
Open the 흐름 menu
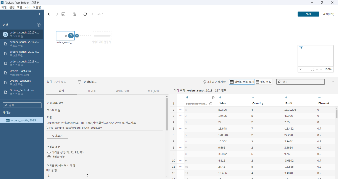point(20,7)
